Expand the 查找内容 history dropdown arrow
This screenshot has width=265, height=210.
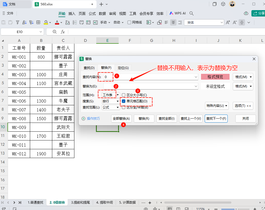pos(196,77)
